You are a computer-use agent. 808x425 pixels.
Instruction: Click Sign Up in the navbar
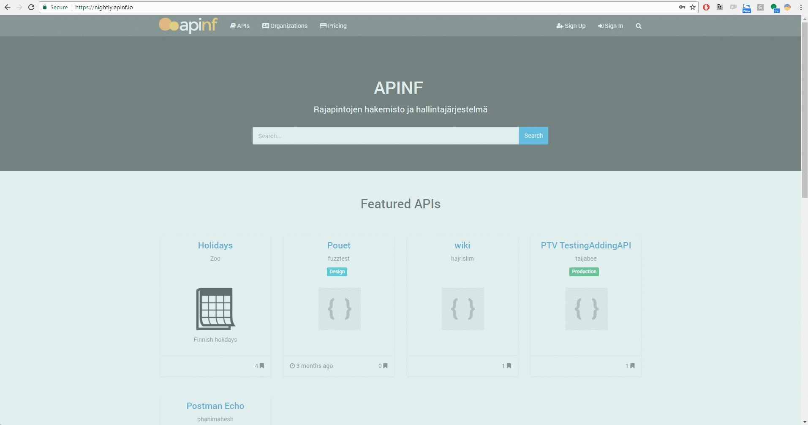[x=571, y=26]
